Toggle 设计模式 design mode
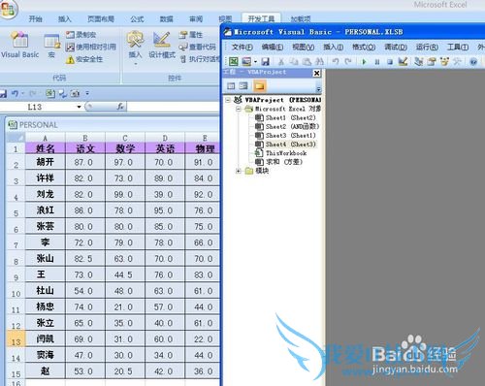 click(x=162, y=46)
